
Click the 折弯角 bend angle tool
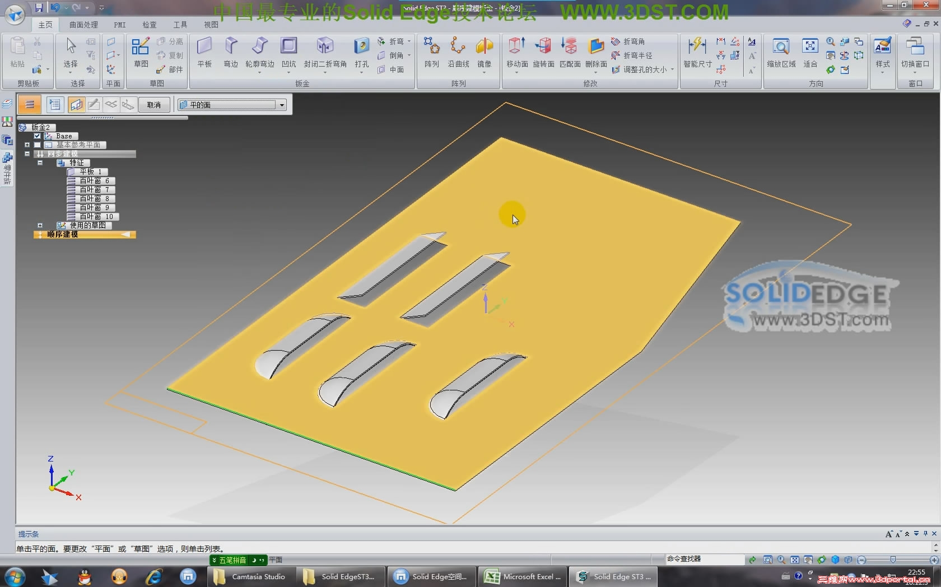628,41
